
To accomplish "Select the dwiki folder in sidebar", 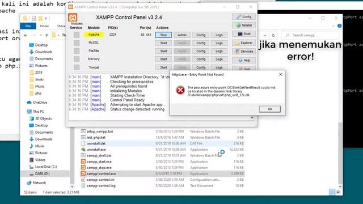I will tap(36, 79).
